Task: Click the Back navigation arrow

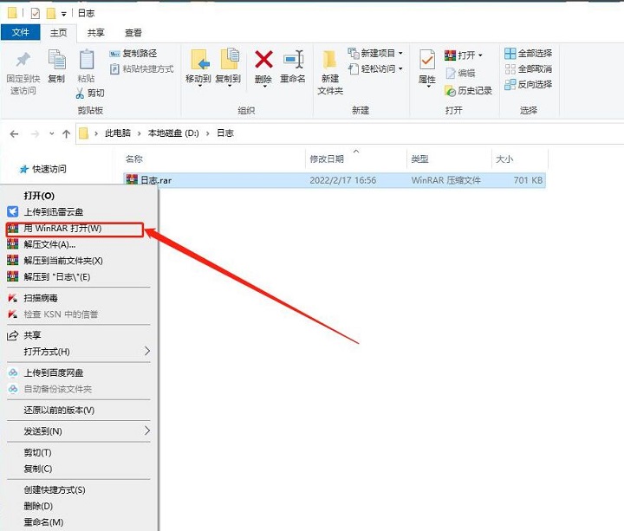Action: click(15, 134)
